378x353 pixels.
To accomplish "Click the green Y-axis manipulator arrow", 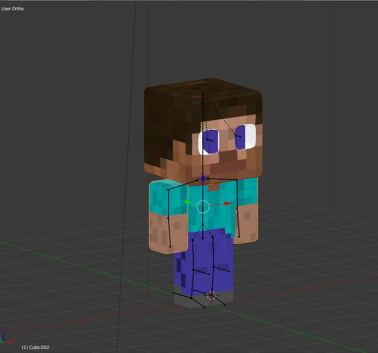I will 187,202.
